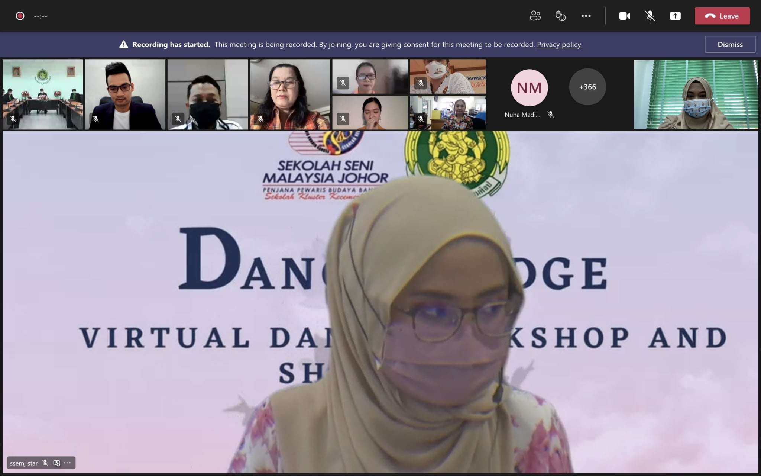Screen dimensions: 761x476
Task: Click ssemj star's muted mic indicator
Action: [45, 463]
